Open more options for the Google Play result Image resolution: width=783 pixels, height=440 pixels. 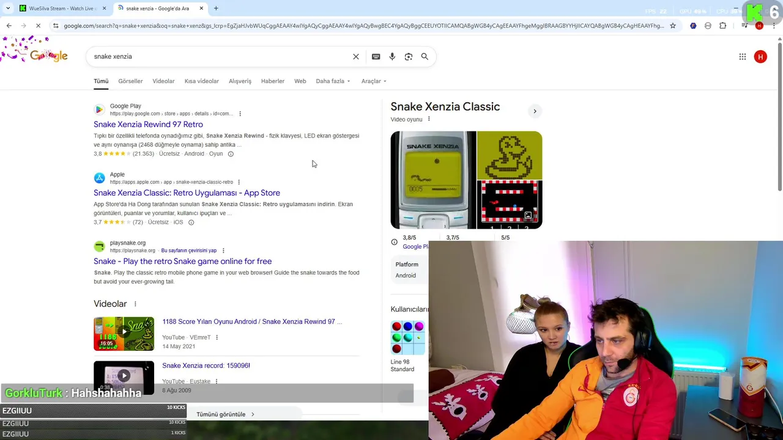(x=240, y=114)
